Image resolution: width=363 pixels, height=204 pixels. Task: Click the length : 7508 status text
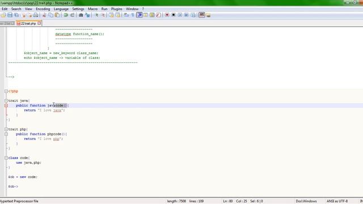tap(176, 201)
